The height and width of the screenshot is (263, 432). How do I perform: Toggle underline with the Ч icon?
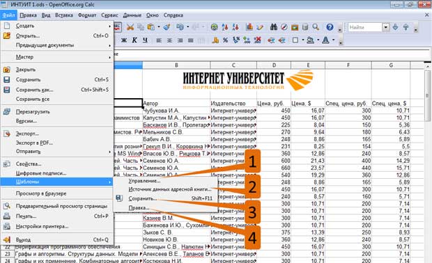click(145, 40)
